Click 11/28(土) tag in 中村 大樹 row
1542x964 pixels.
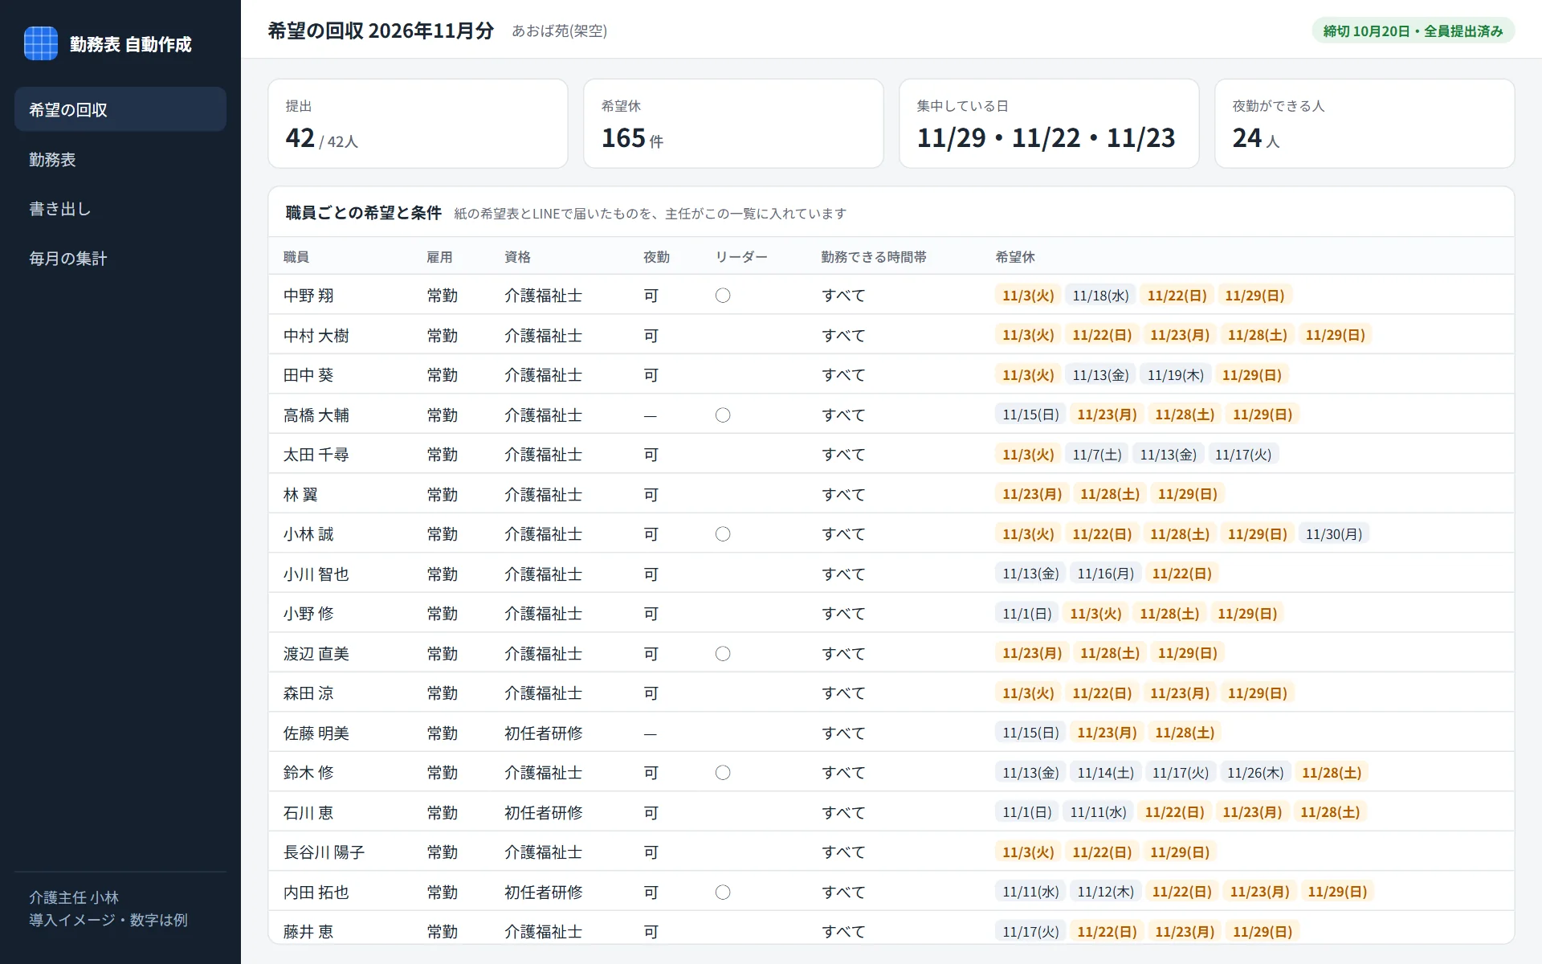tap(1257, 335)
